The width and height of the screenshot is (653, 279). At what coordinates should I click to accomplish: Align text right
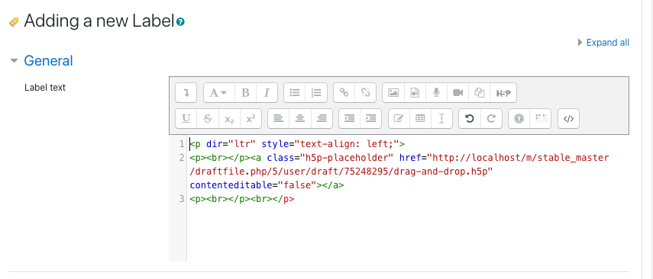tap(322, 118)
